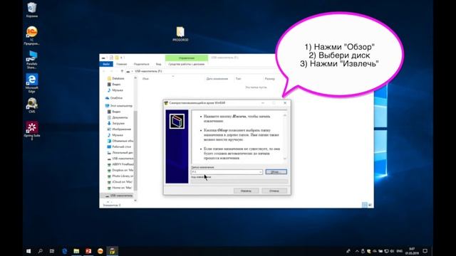Launch the CMS desktop shortcut
This screenshot has height=256, width=456.
(31, 105)
